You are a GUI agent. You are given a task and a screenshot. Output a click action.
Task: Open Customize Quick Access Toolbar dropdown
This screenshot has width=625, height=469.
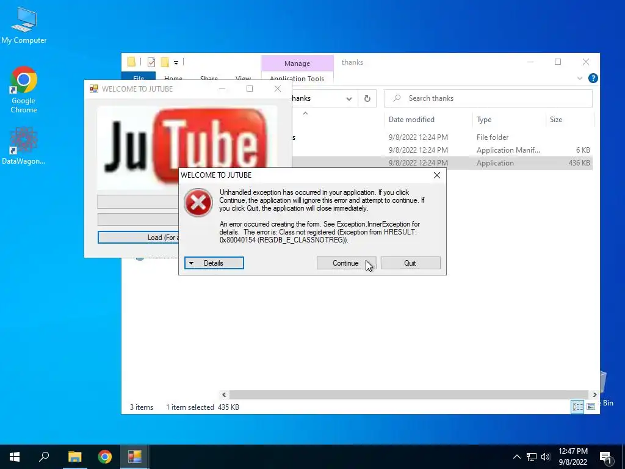176,62
